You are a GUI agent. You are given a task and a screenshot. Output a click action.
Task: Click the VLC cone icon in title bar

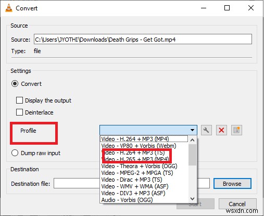9,8
